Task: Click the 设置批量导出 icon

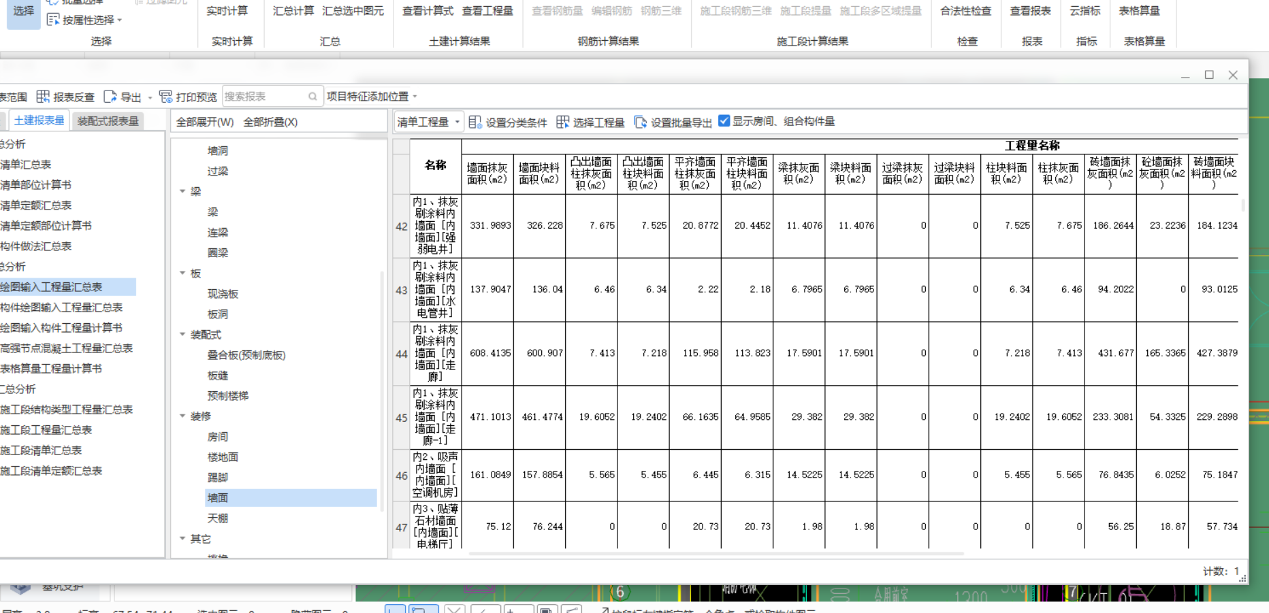Action: [640, 122]
